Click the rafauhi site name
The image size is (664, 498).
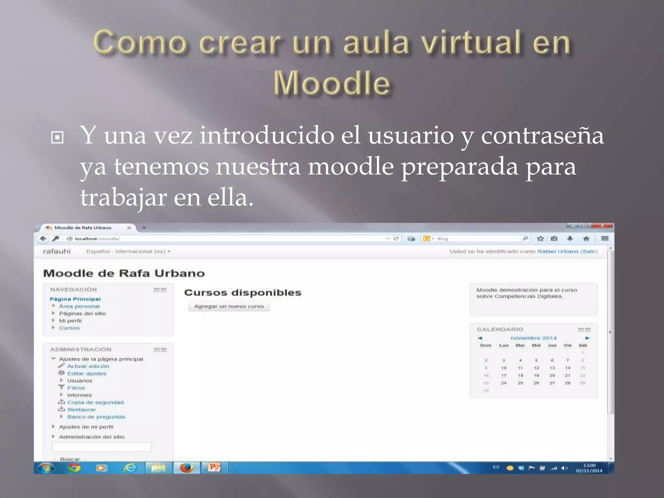[x=57, y=251]
